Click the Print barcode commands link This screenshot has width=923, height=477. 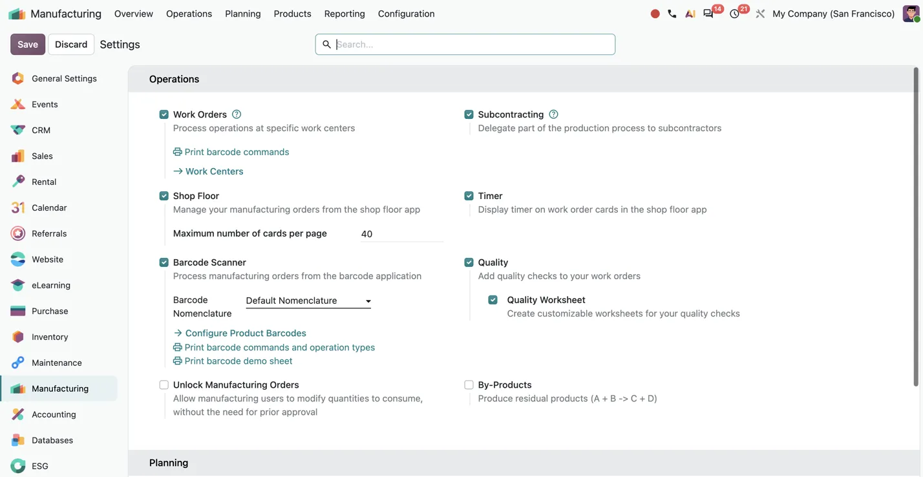coord(231,152)
